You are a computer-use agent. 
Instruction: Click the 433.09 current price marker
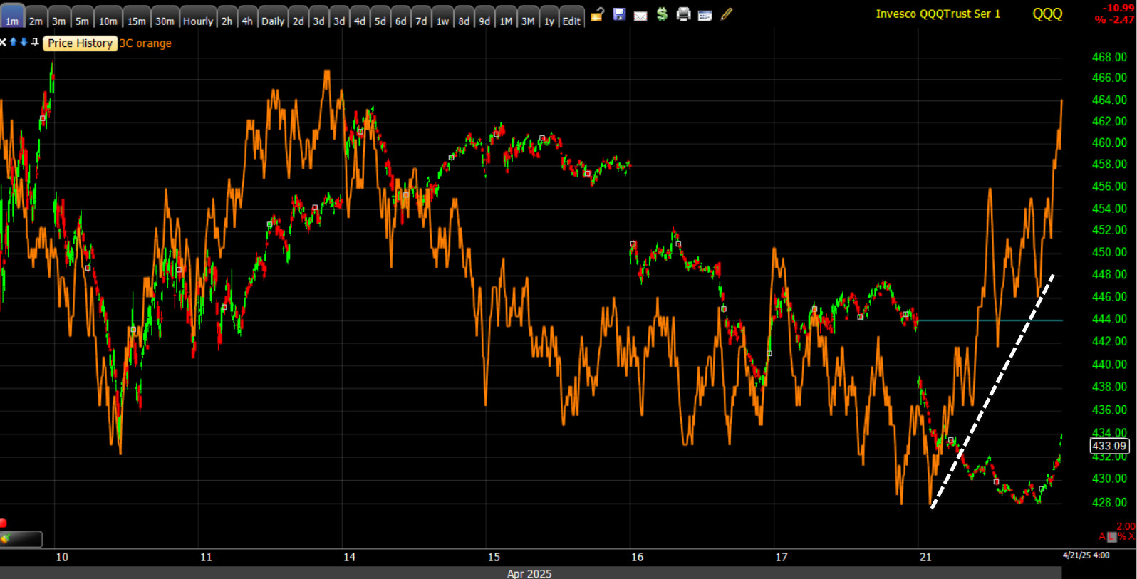point(1110,446)
